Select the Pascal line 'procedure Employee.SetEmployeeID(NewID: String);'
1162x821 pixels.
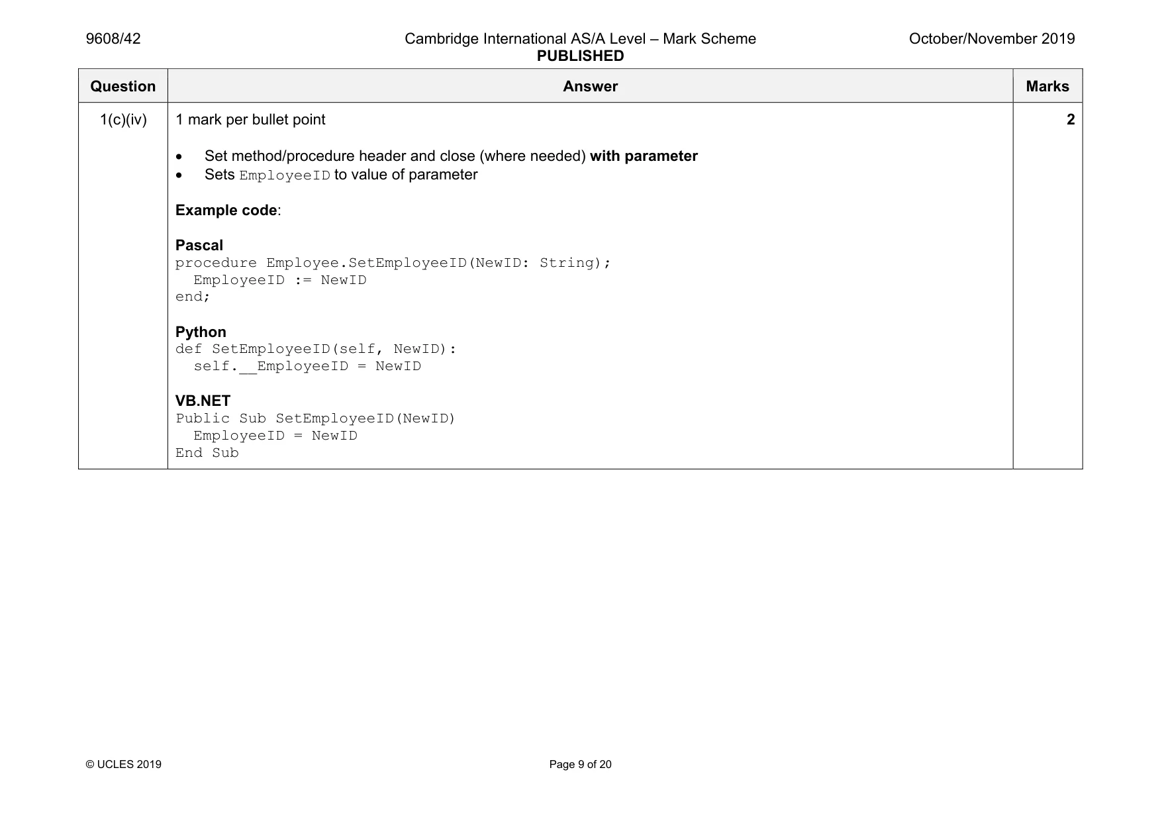click(x=393, y=263)
